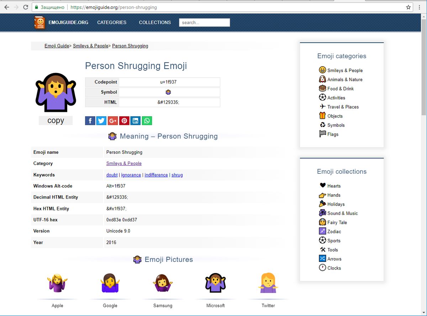Open the Flags category
The height and width of the screenshot is (316, 427).
[333, 134]
